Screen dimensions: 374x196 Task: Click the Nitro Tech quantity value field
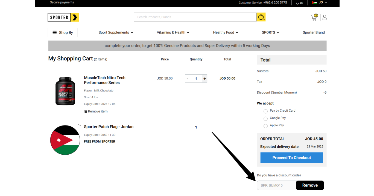pyautogui.click(x=196, y=79)
